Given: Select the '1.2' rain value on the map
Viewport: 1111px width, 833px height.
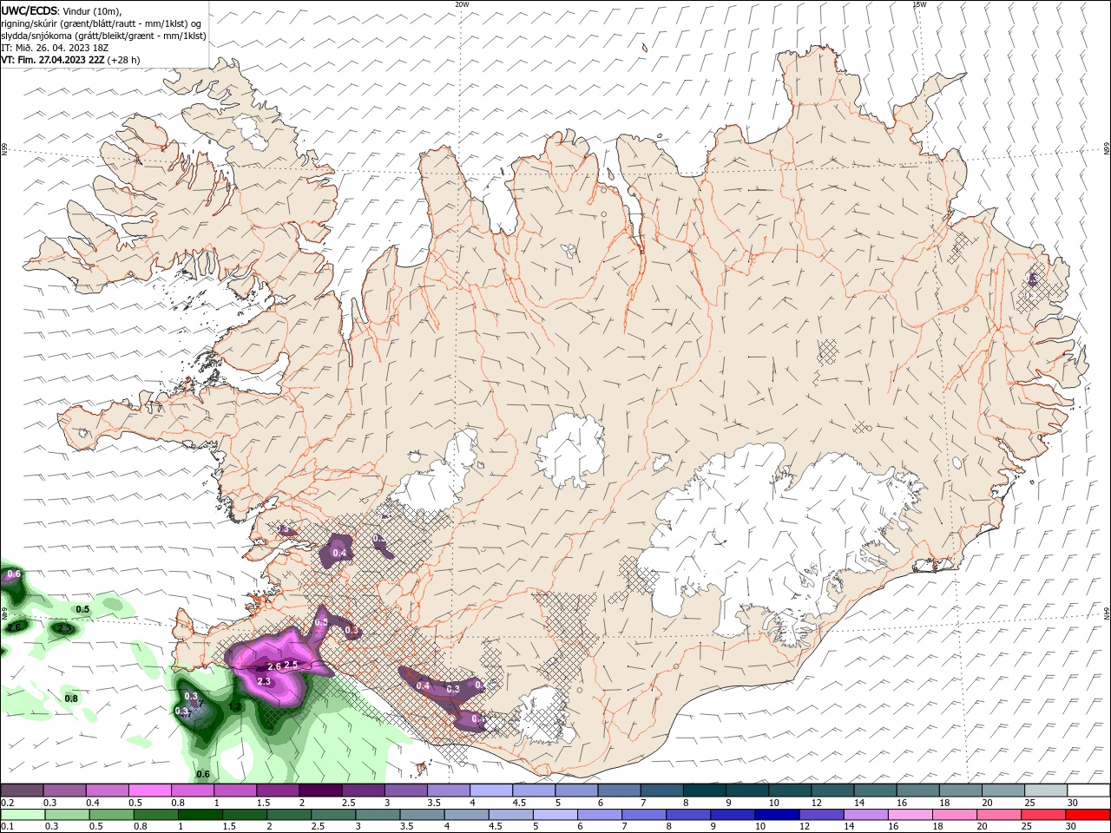Looking at the screenshot, I should (x=234, y=707).
